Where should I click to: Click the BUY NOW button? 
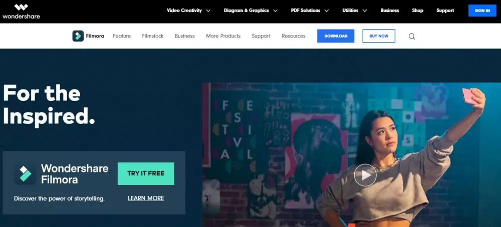(x=379, y=36)
